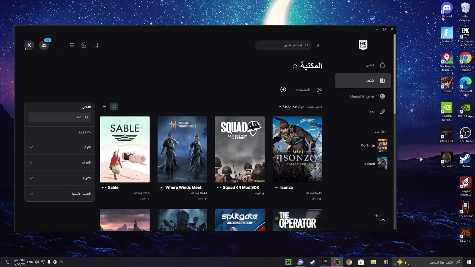This screenshot has height=267, width=475.
Task: Open the shopping cart icon
Action: (x=72, y=45)
